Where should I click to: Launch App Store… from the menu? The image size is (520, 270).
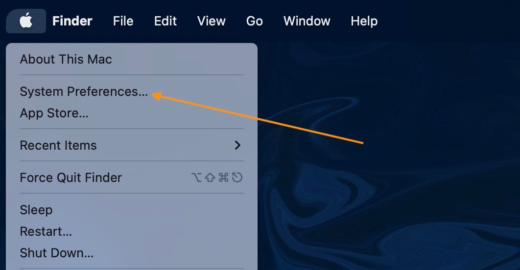click(54, 113)
